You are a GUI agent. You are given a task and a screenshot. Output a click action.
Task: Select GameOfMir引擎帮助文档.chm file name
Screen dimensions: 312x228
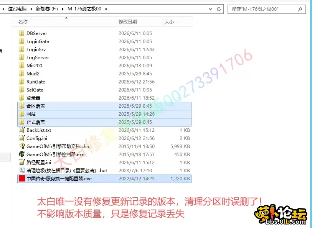[x=58, y=146]
